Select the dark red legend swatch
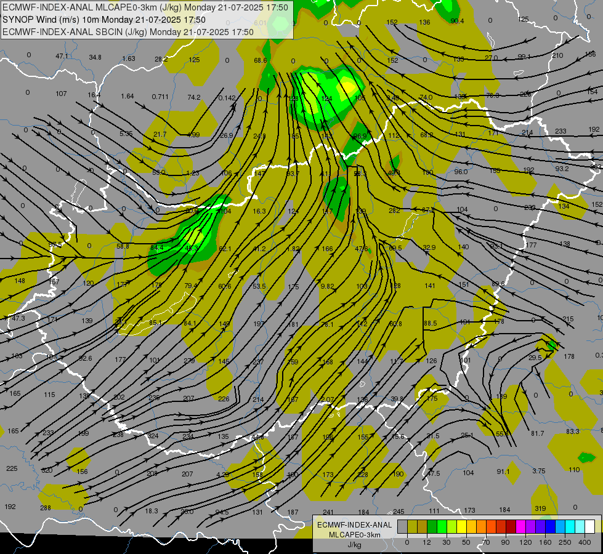The height and width of the screenshot is (554, 603). pos(511,526)
